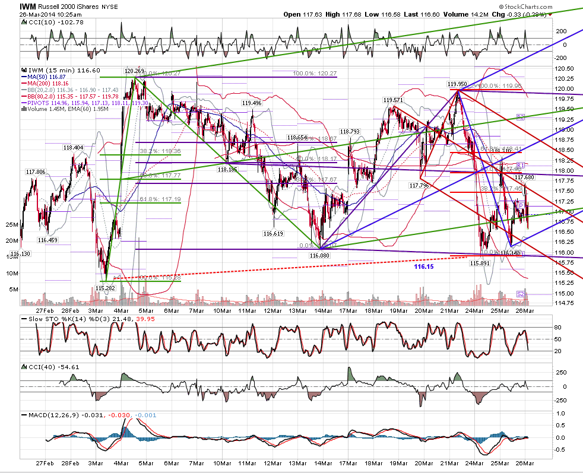Click the Low 116.58 quote value

[382, 14]
